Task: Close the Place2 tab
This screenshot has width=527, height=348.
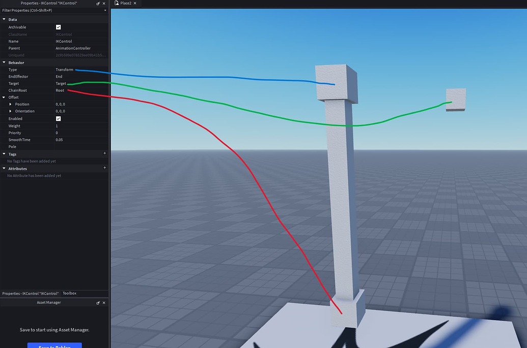Action: click(135, 3)
